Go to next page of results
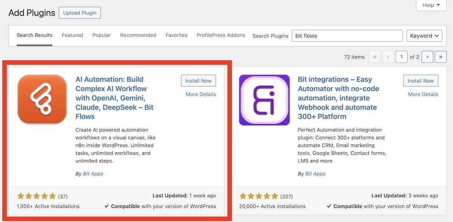The height and width of the screenshot is (222, 453). pos(427,57)
